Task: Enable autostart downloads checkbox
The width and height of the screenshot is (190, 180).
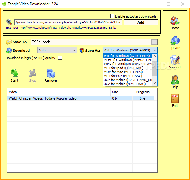Action: (112, 16)
